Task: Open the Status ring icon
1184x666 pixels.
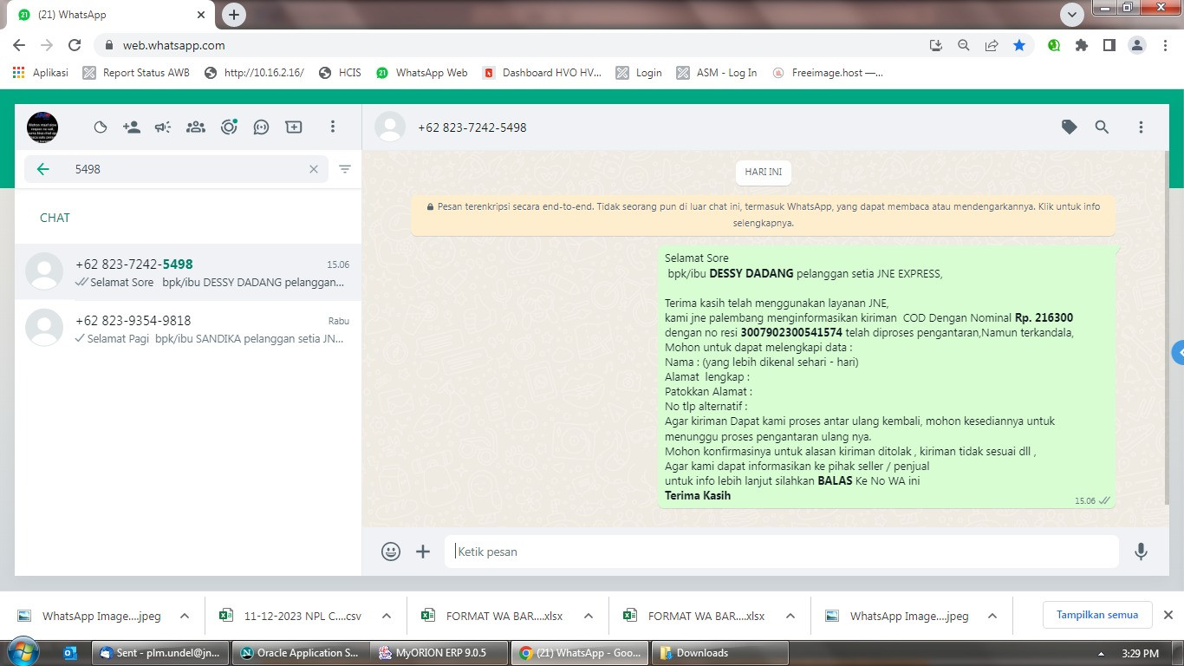Action: click(229, 127)
